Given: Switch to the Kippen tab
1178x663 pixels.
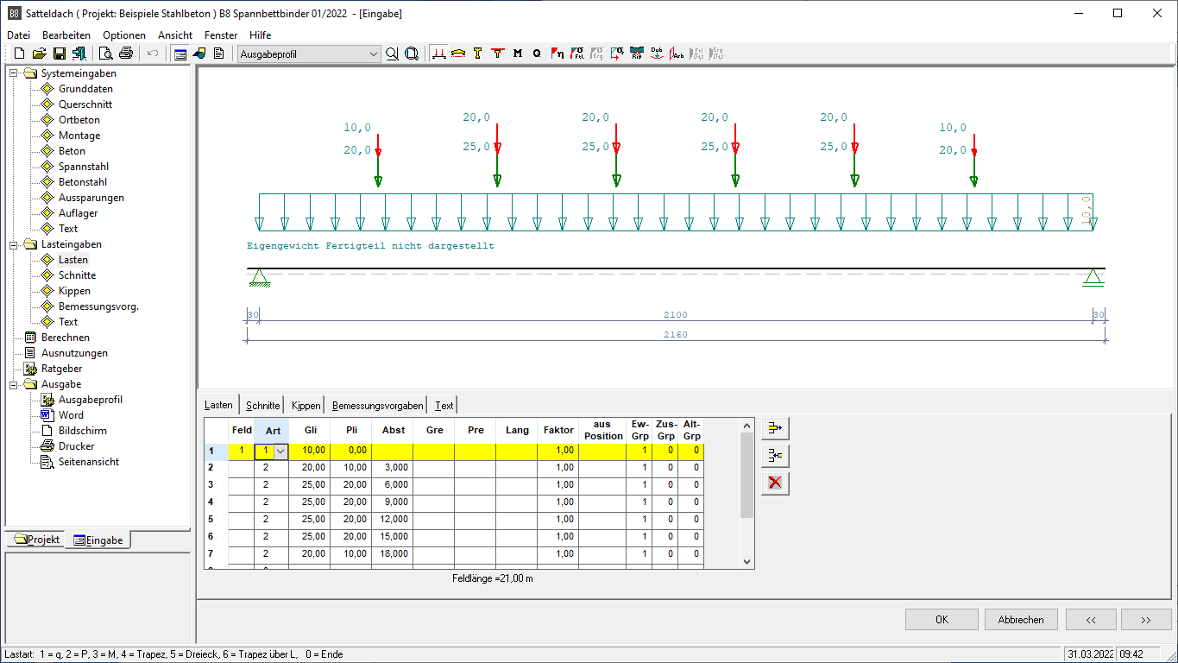Looking at the screenshot, I should [306, 406].
